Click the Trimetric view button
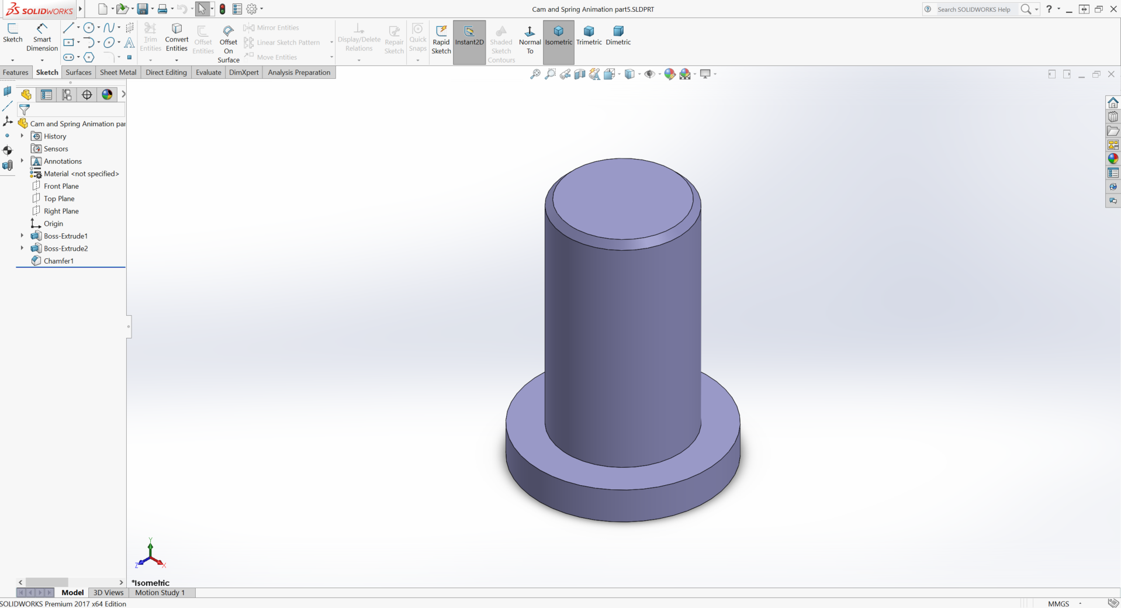The width and height of the screenshot is (1121, 608). point(589,35)
